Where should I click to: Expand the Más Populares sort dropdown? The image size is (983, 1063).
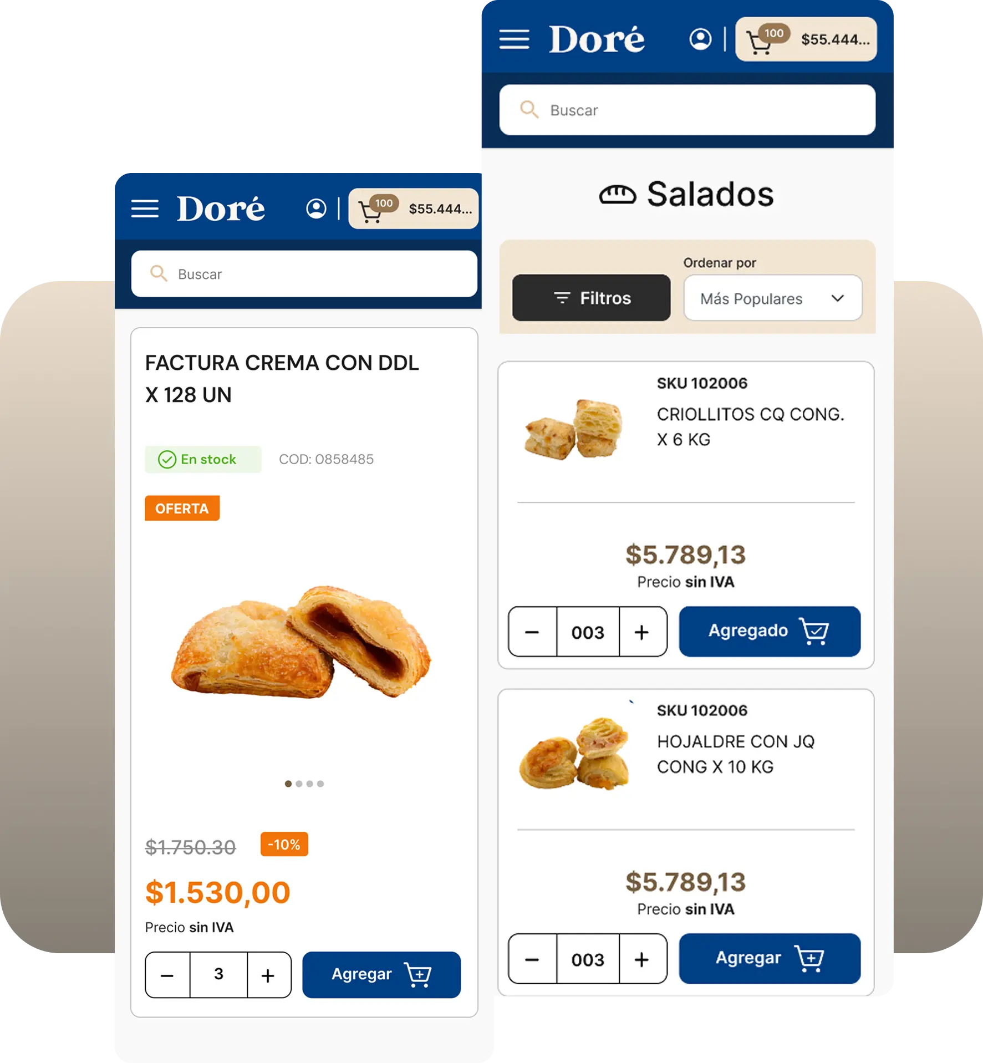(772, 298)
